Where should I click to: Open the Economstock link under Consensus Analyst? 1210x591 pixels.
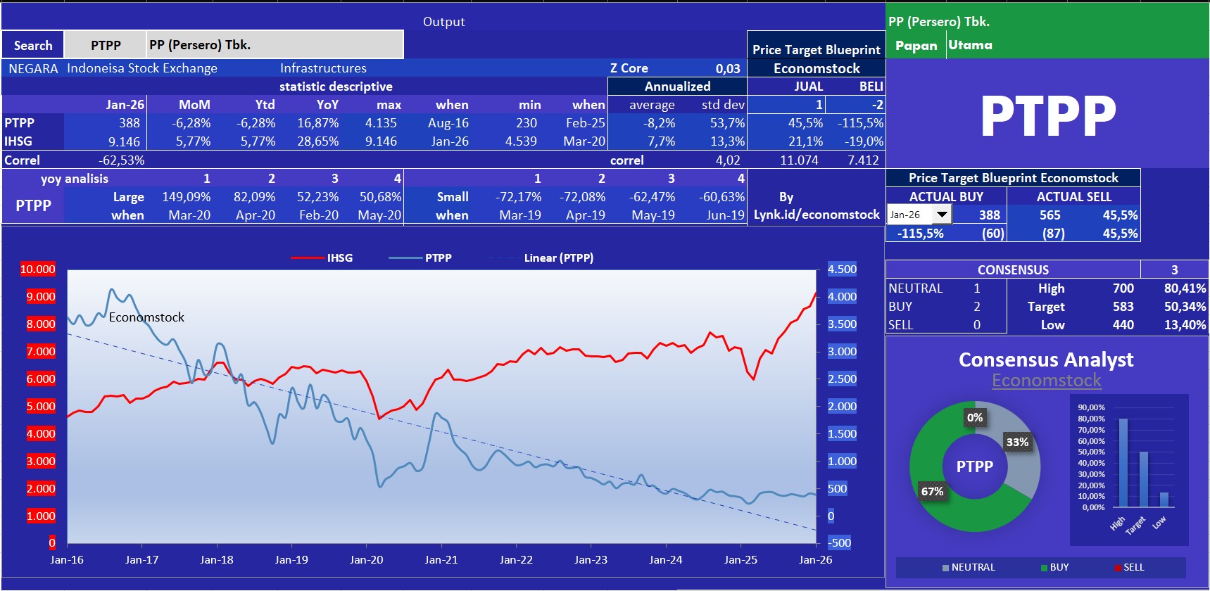1046,381
